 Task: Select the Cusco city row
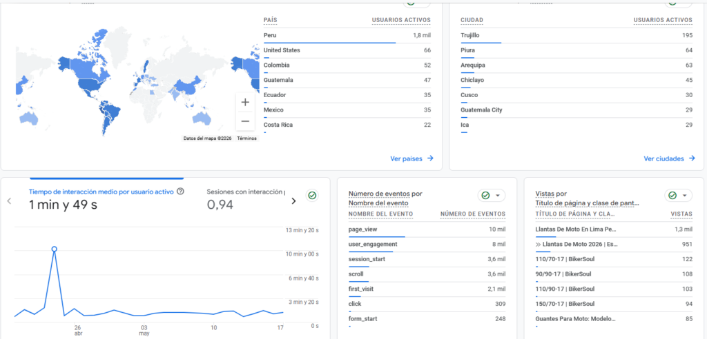577,95
